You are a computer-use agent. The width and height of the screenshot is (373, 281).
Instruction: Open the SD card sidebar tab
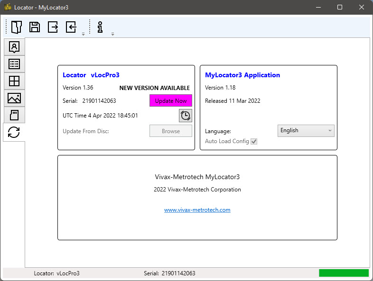pos(14,115)
